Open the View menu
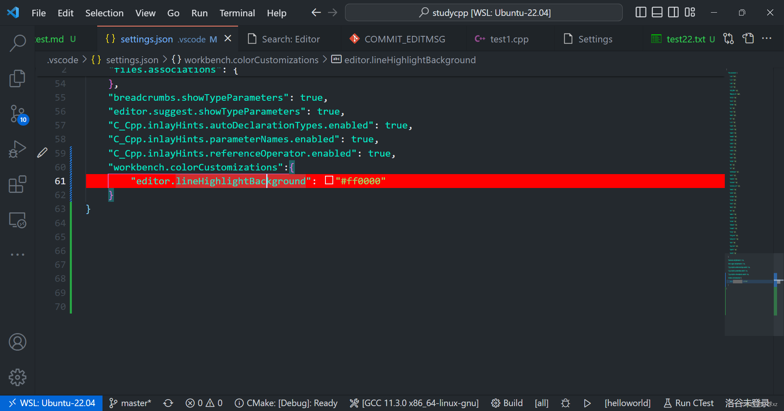Image resolution: width=784 pixels, height=411 pixels. pos(145,13)
